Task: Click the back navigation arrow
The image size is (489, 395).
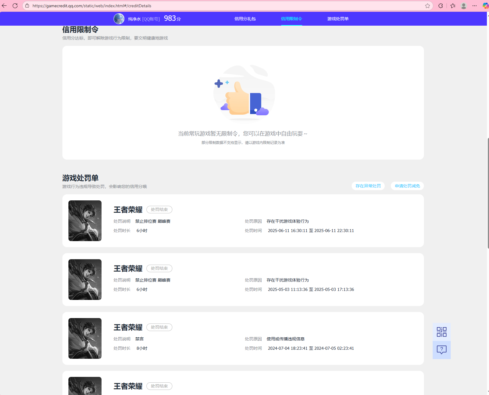Action: point(5,5)
